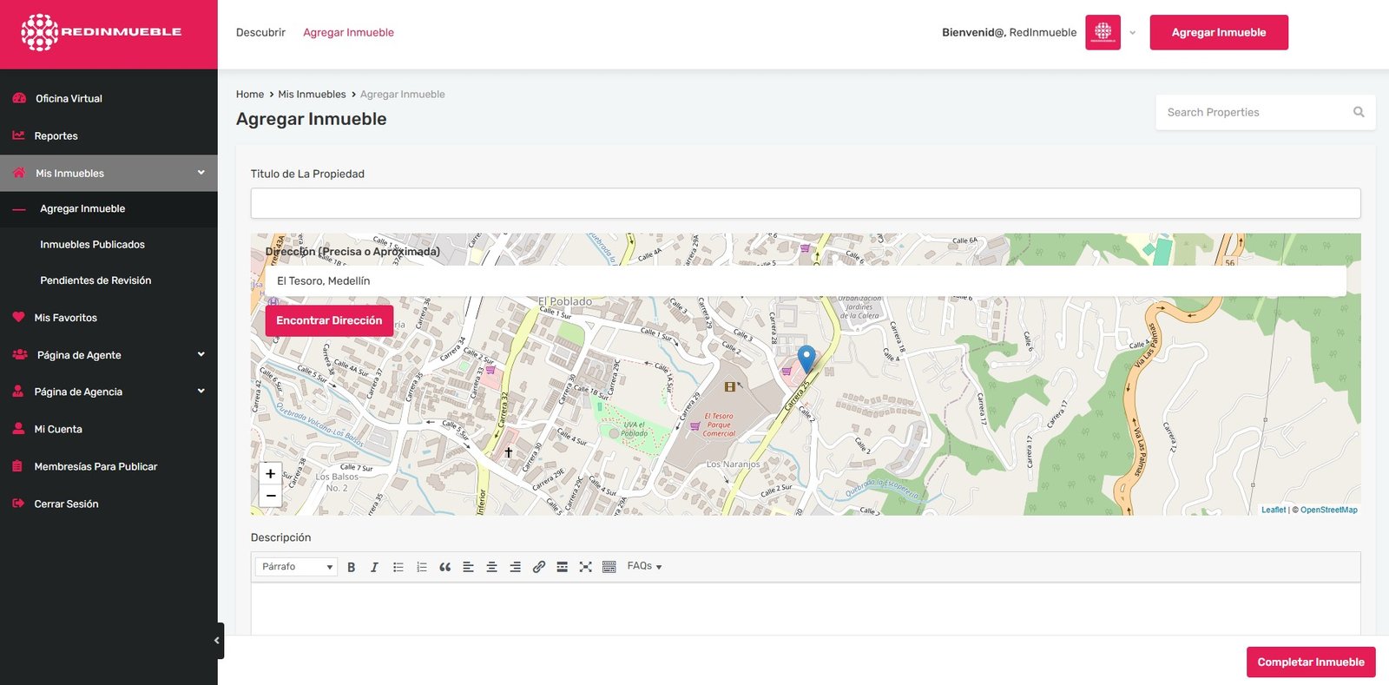The width and height of the screenshot is (1389, 685).
Task: Expand the Página de Agente submenu
Action: point(201,354)
